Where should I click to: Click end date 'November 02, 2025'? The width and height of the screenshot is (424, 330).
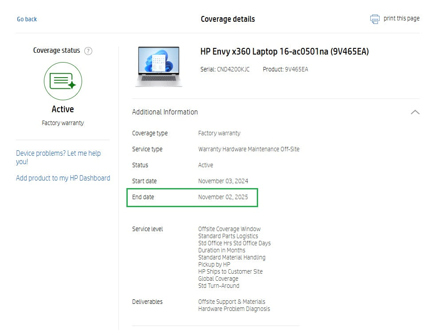223,197
